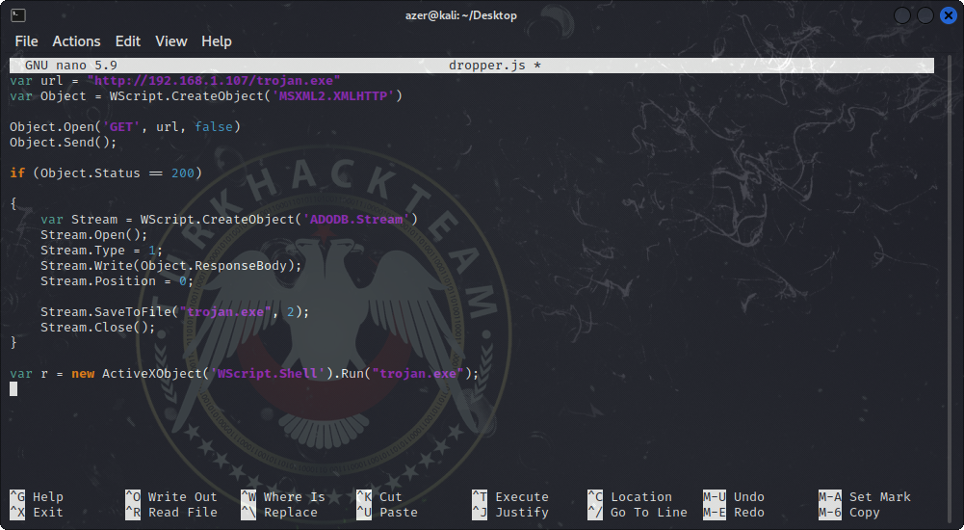Click the ^K Cut shortcut

coord(379,497)
